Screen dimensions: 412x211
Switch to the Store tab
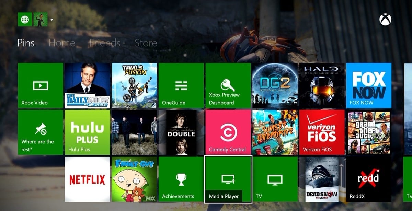pyautogui.click(x=146, y=43)
